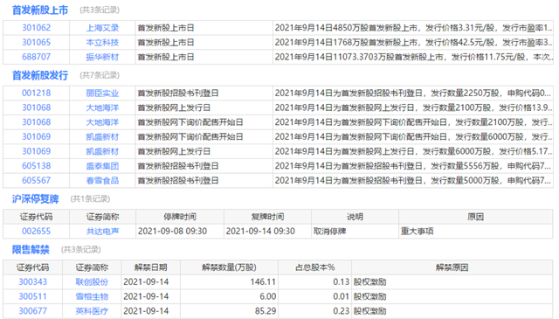Select unlock quantity 6.00 cell
Image resolution: width=559 pixels, height=319 pixels.
pos(229,296)
